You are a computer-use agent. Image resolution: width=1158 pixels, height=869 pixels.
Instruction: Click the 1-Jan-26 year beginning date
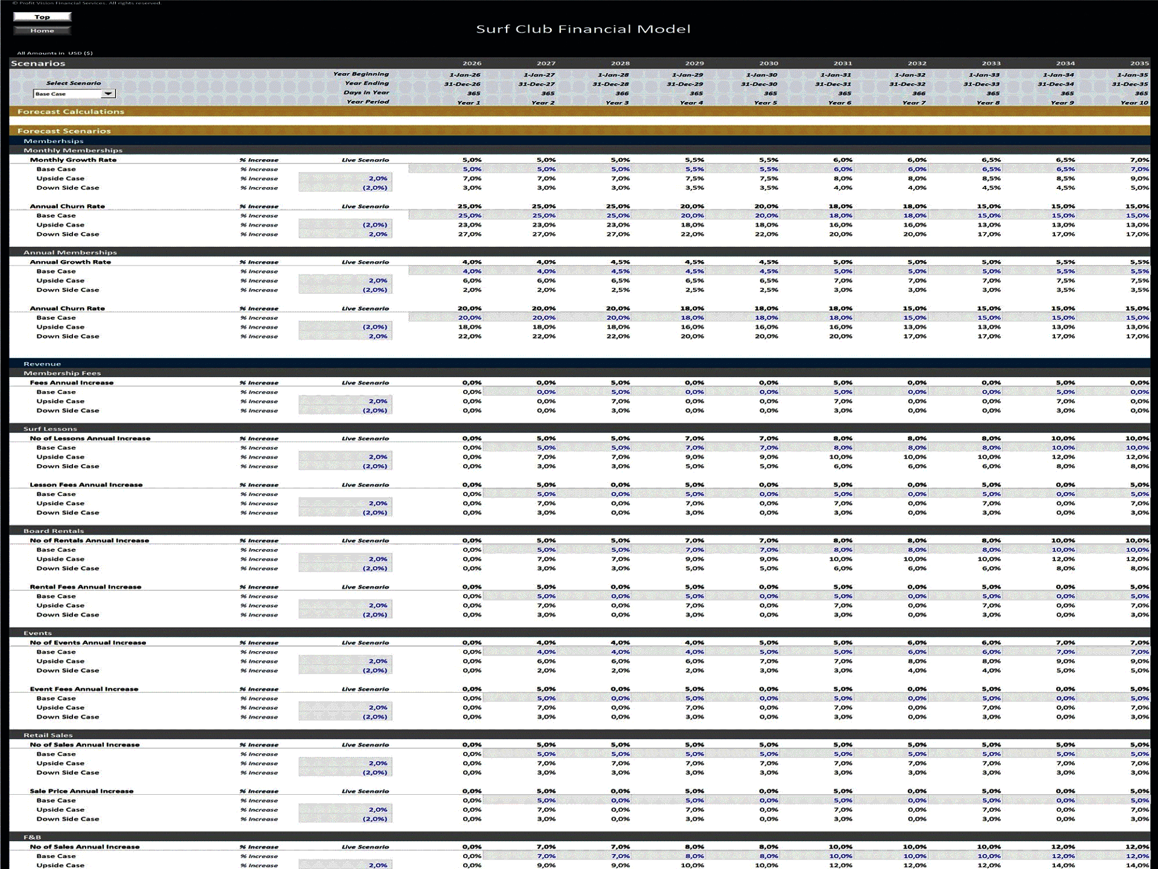pyautogui.click(x=464, y=75)
